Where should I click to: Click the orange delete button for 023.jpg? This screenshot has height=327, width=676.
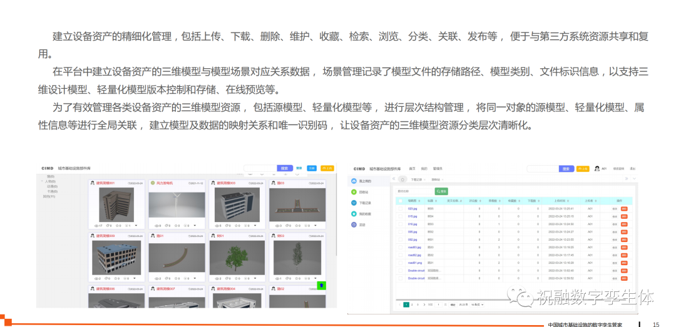[x=624, y=208]
